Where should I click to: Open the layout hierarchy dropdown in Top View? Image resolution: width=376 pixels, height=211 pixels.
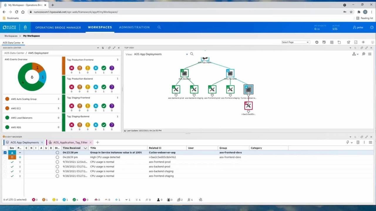tap(355, 54)
